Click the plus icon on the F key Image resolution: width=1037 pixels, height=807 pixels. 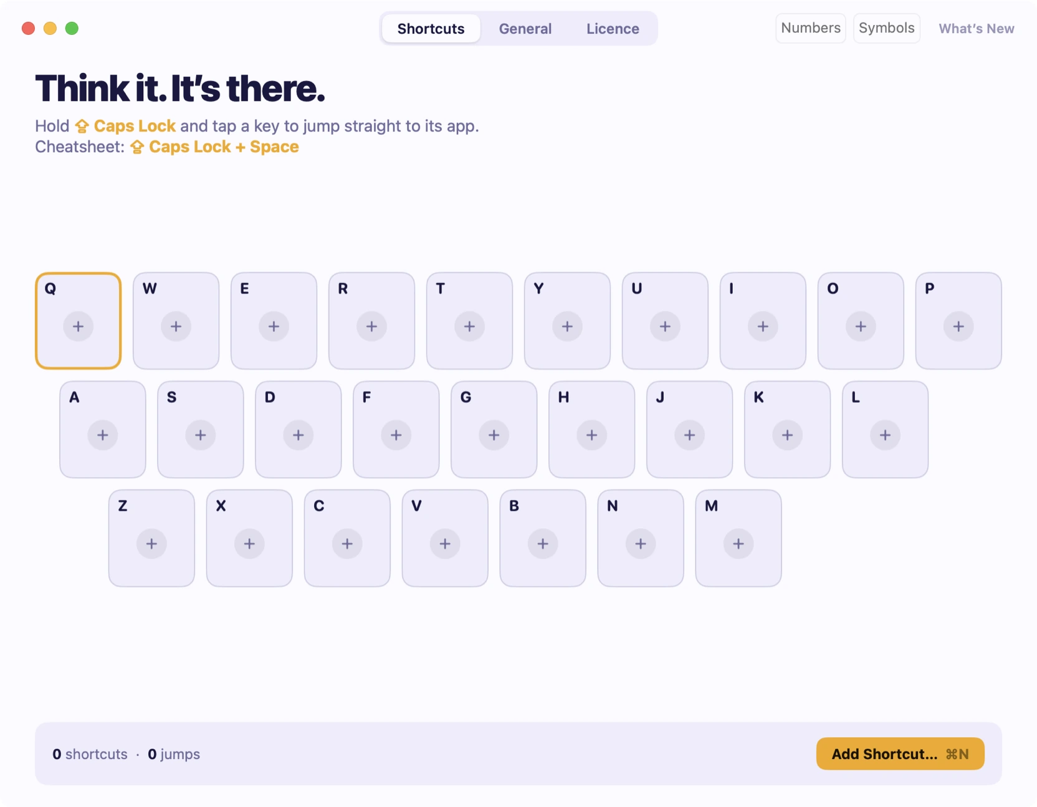[x=396, y=435]
